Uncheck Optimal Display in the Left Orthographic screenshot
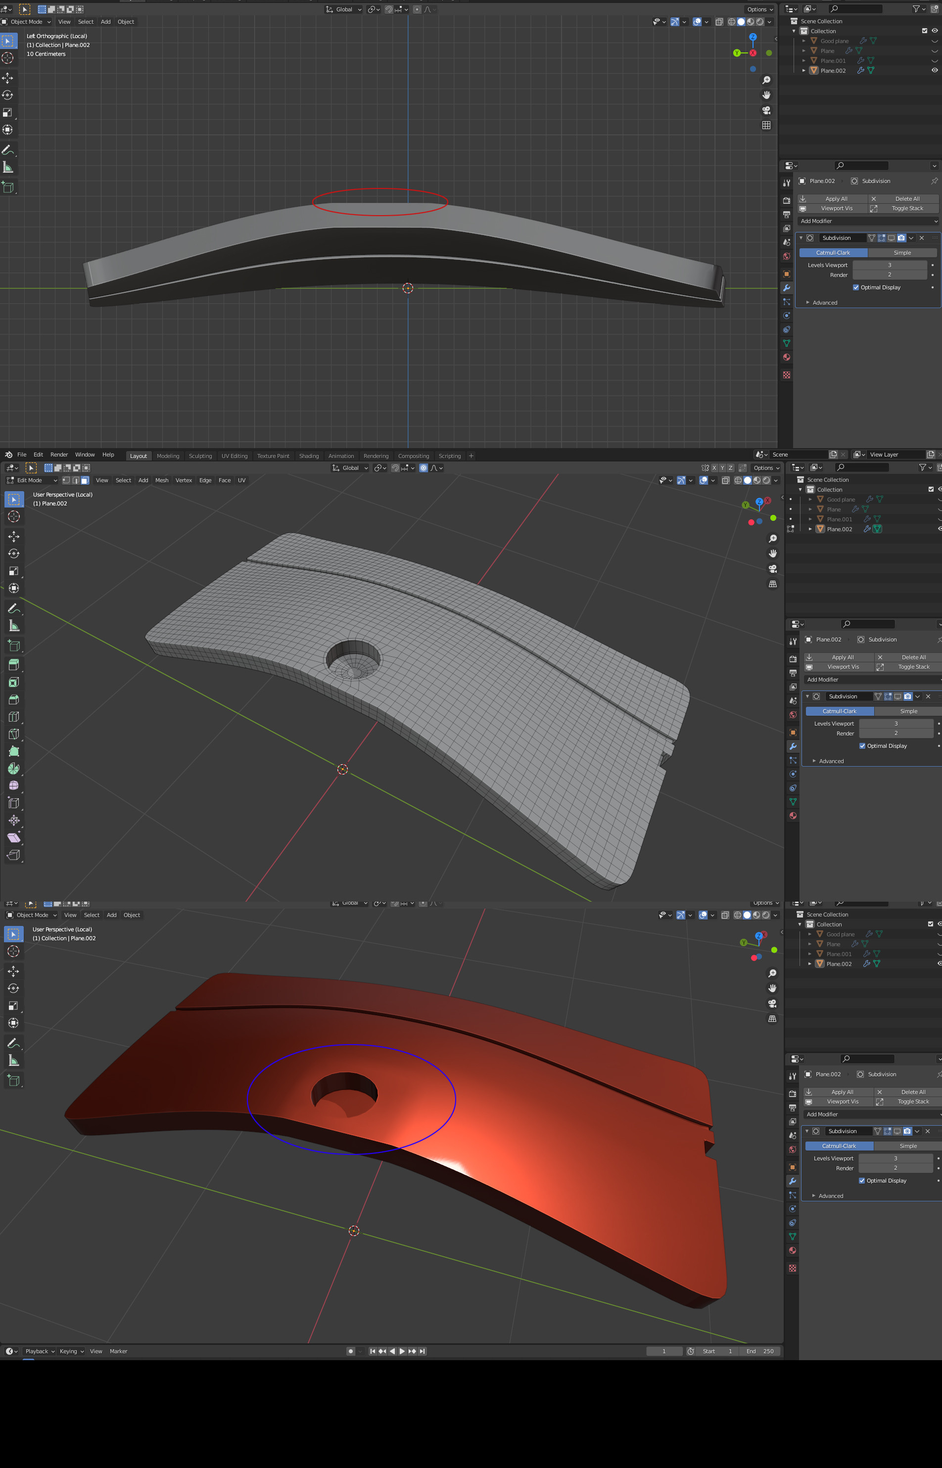This screenshot has width=942, height=1468. coord(856,287)
